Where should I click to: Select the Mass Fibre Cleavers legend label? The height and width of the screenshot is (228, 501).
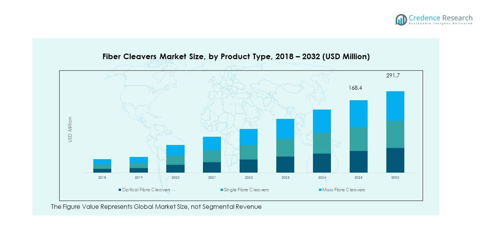(343, 190)
